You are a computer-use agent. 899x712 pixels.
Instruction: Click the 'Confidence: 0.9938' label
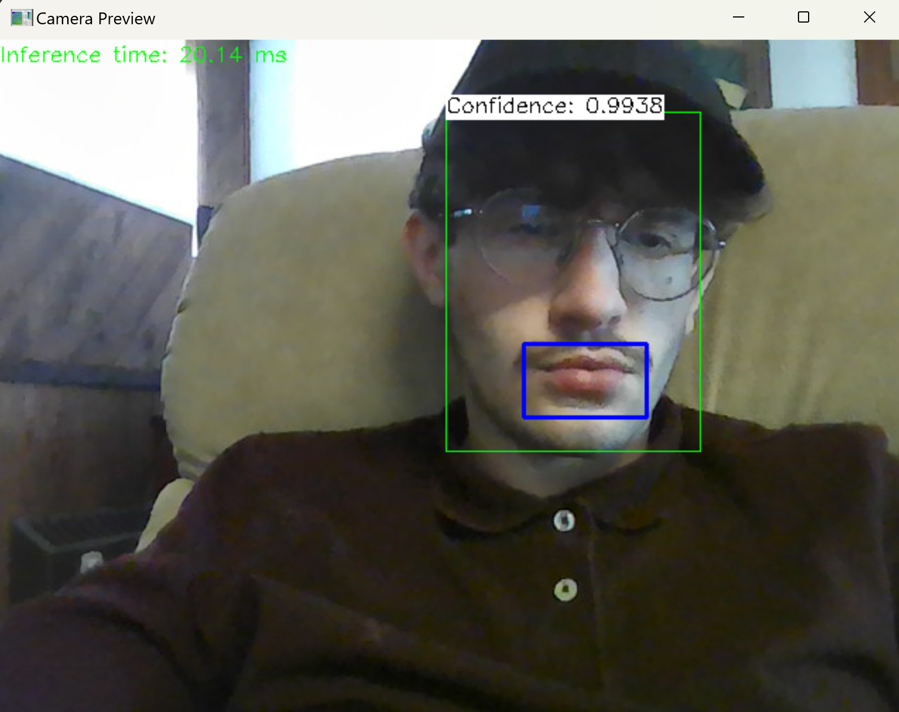click(x=555, y=106)
